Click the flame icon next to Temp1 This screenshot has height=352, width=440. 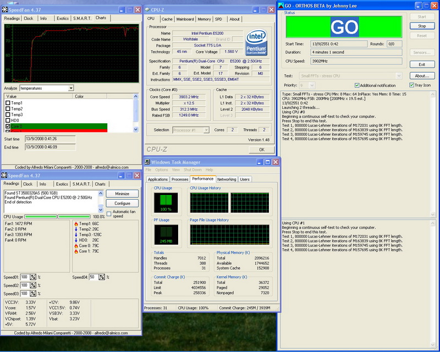point(75,223)
